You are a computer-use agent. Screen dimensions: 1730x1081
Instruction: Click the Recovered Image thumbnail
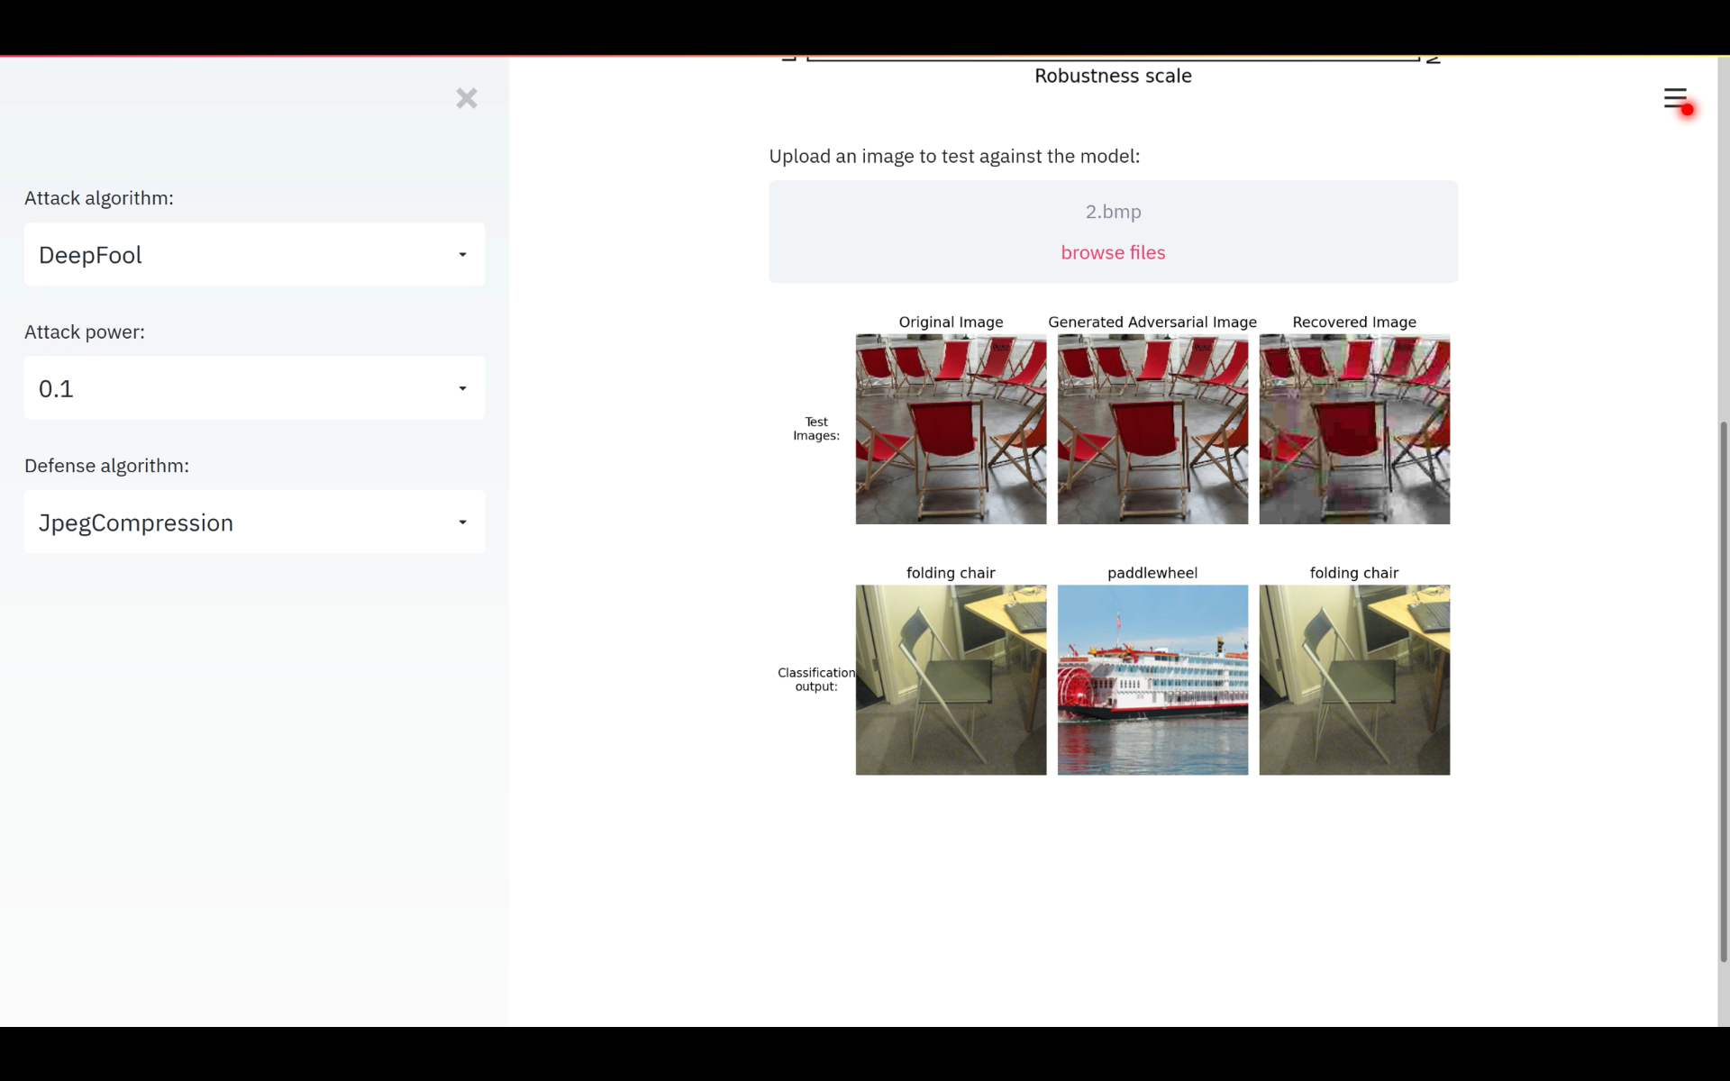pyautogui.click(x=1354, y=429)
